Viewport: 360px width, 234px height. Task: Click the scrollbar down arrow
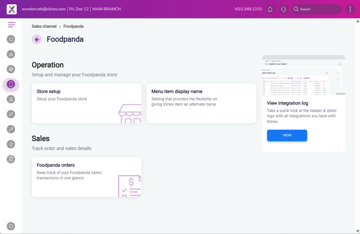pyautogui.click(x=357, y=231)
